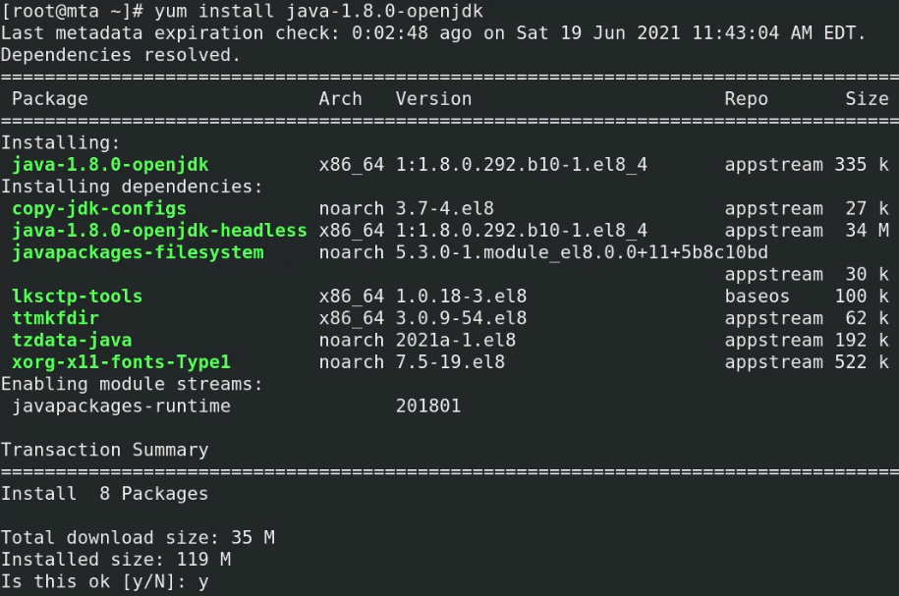Viewport: 899px width, 596px height.
Task: Click the Size column header
Action: [x=867, y=98]
